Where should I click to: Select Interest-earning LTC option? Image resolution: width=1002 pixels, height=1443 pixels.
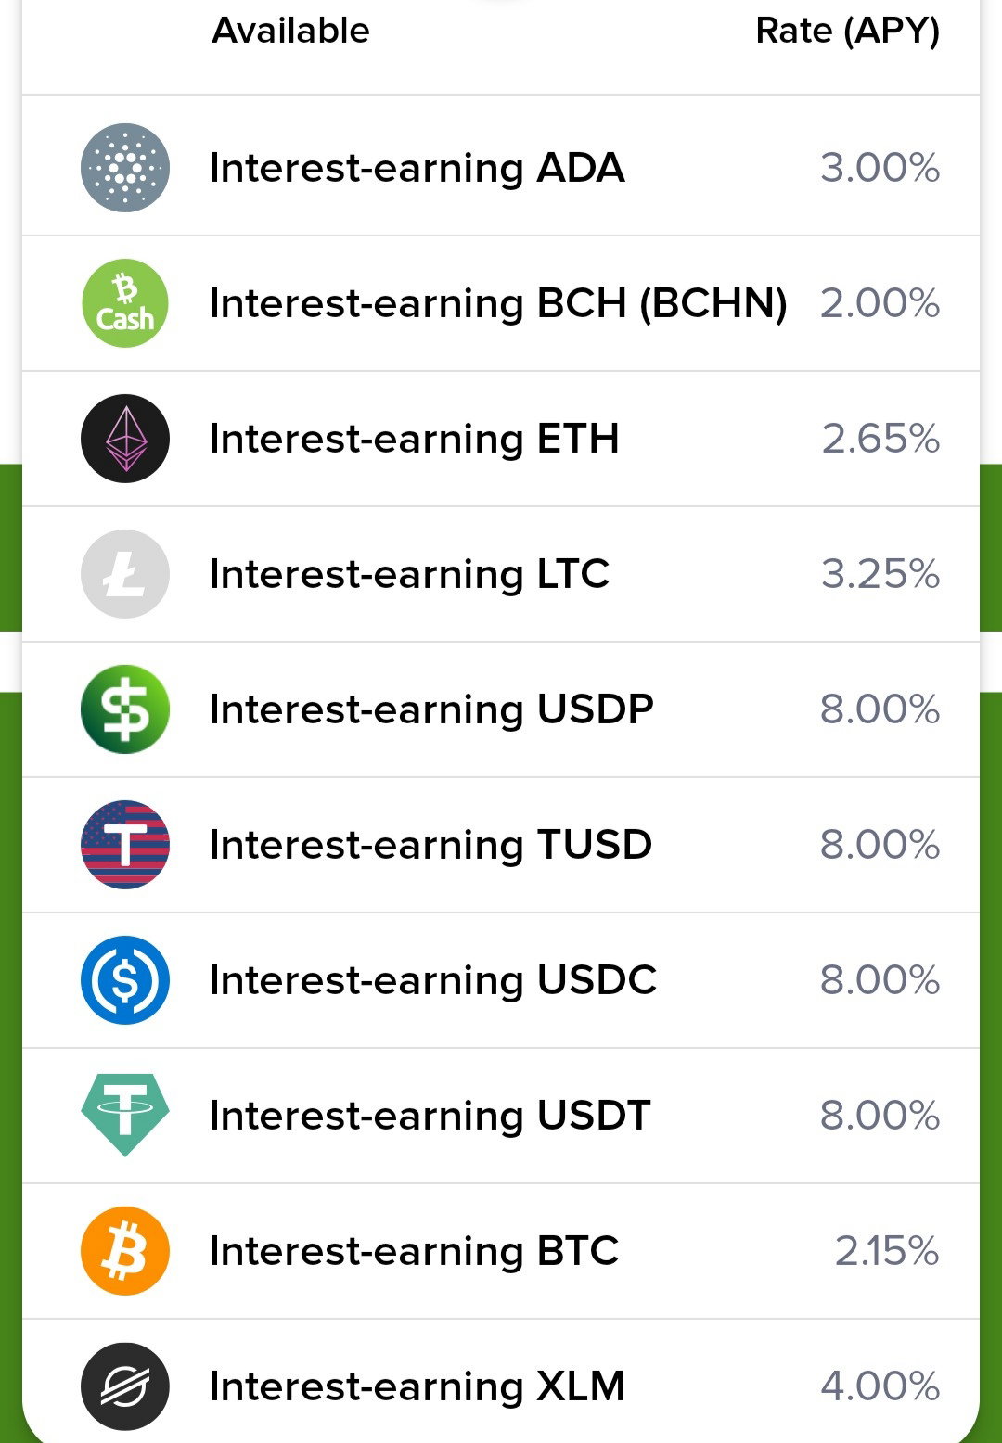click(410, 575)
